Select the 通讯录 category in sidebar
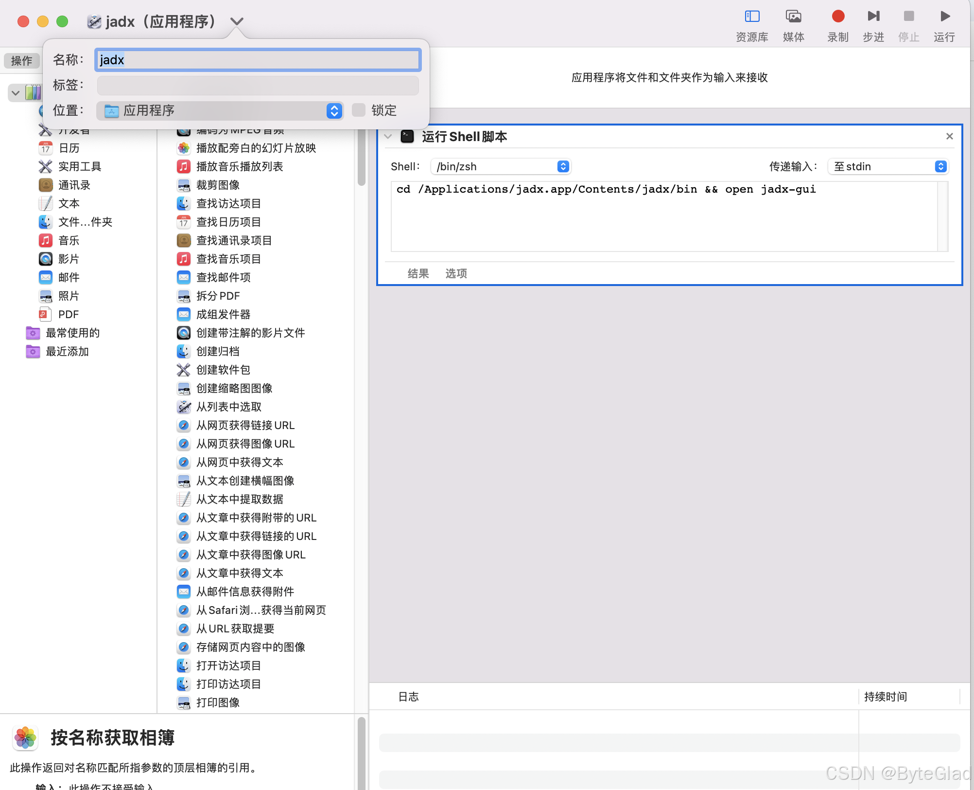 pyautogui.click(x=74, y=185)
